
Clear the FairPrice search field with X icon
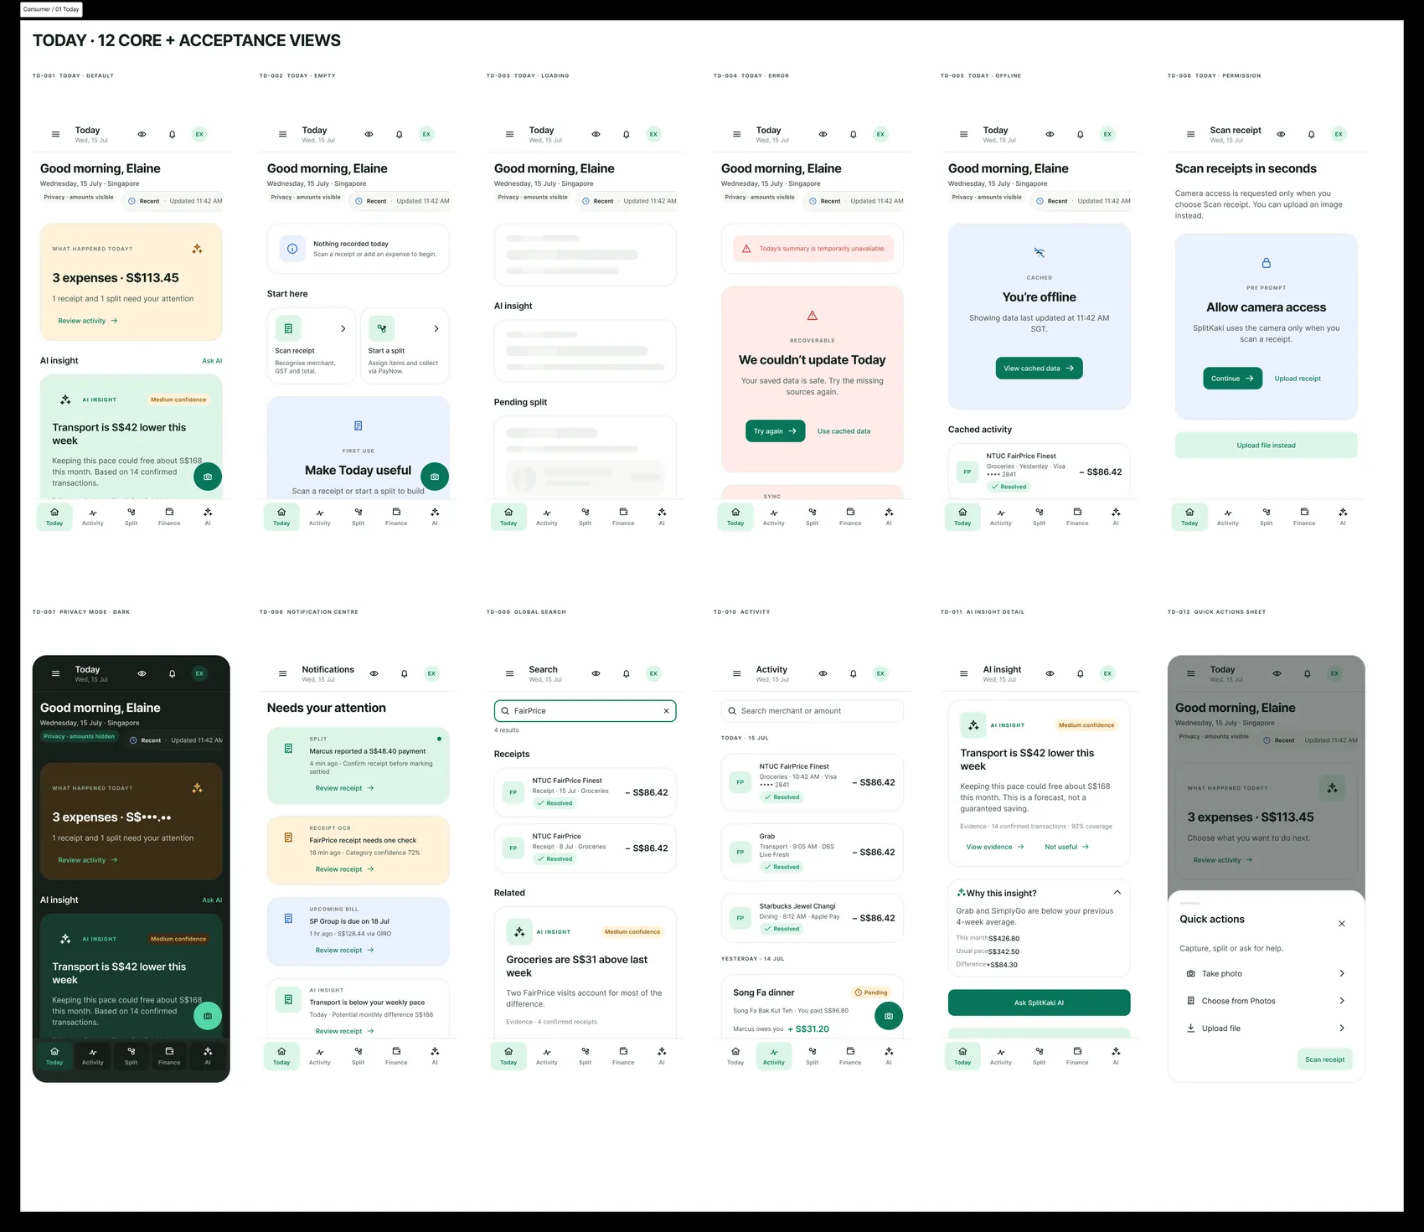click(x=667, y=711)
